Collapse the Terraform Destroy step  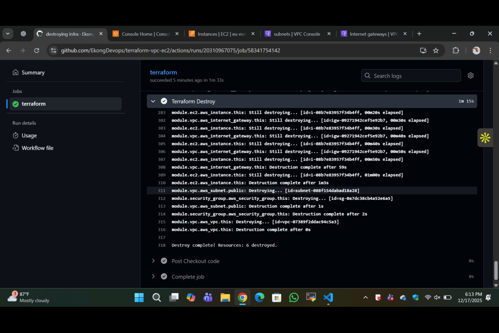(x=153, y=102)
